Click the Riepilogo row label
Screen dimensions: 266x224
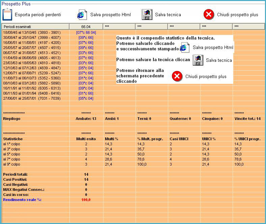coord(12,119)
